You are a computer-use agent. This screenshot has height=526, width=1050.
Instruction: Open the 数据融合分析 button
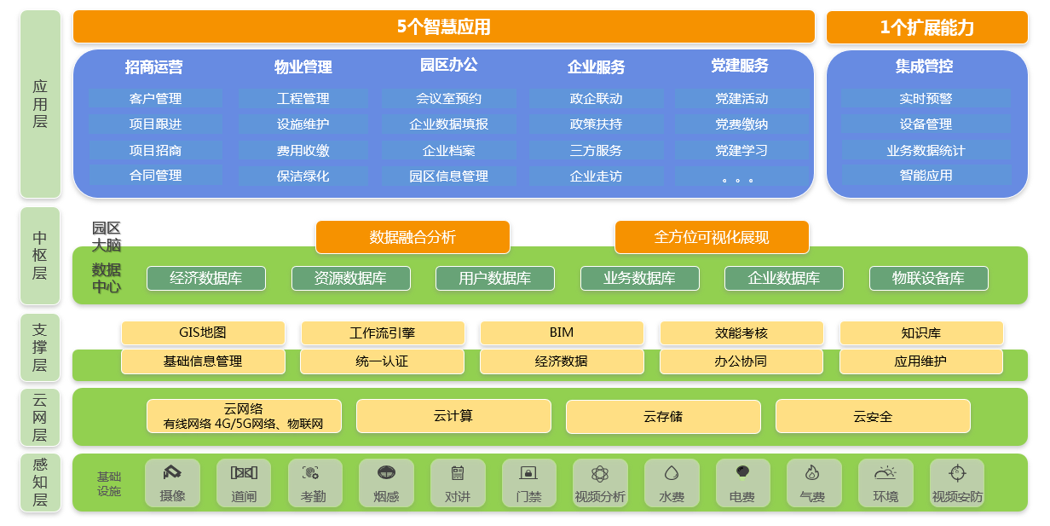point(412,237)
